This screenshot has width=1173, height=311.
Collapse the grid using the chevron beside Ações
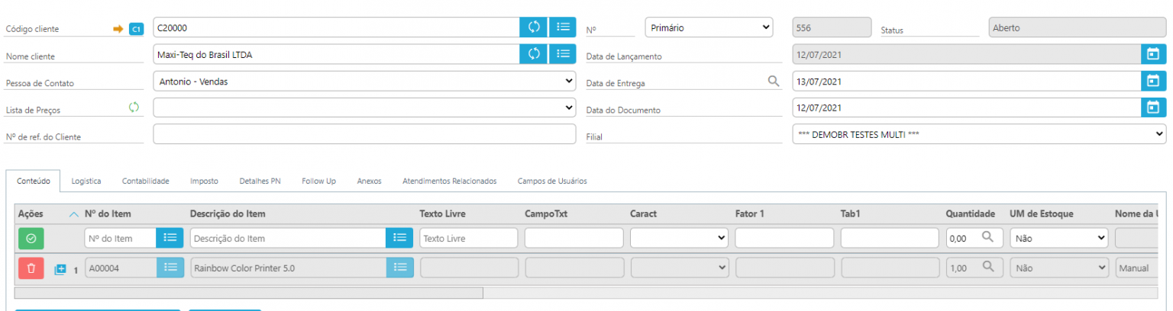74,214
